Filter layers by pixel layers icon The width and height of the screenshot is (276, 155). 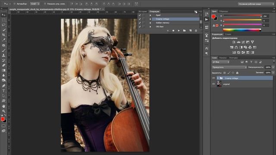tap(242, 62)
